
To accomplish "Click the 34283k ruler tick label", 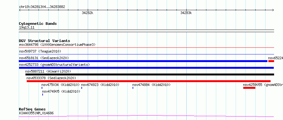I will pyautogui.click(x=186, y=13).
